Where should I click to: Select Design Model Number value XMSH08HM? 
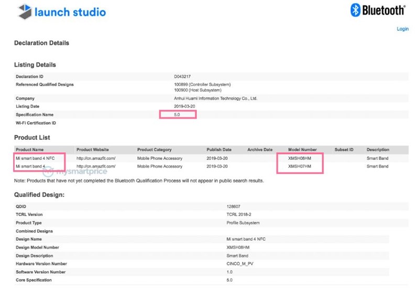tap(238, 247)
